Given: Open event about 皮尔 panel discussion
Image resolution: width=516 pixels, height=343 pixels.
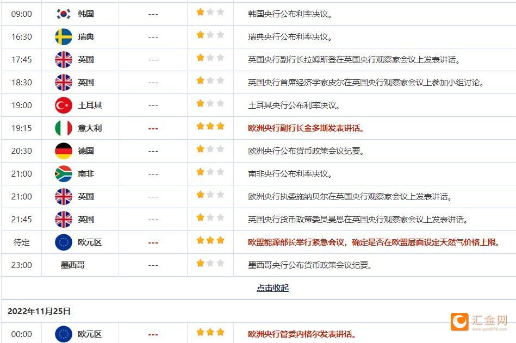Looking at the screenshot, I should pyautogui.click(x=366, y=83).
